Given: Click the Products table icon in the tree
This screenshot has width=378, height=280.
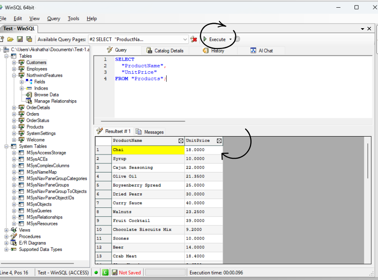Looking at the screenshot, I should click(21, 127).
